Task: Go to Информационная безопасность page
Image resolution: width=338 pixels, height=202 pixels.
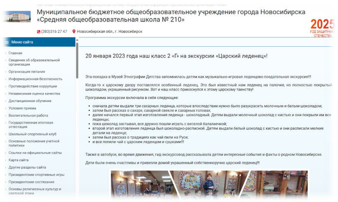Action: (x=35, y=79)
